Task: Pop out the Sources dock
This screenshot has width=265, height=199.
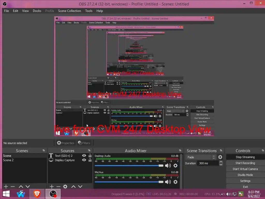Action: 89,151
